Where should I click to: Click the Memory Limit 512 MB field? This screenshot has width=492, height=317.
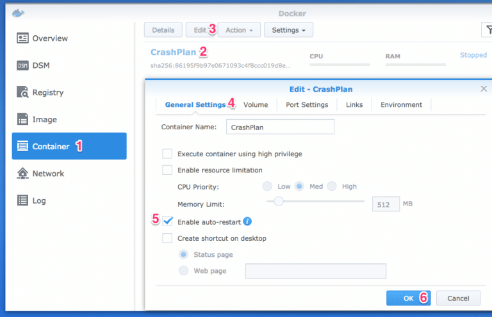pos(386,204)
